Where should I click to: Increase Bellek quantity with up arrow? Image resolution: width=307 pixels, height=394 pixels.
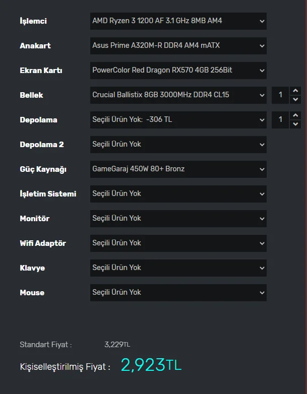tap(296, 91)
